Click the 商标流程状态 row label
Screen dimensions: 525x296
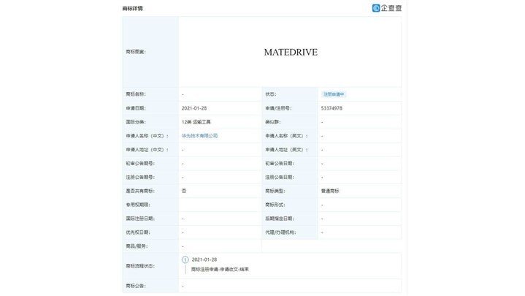pyautogui.click(x=138, y=265)
